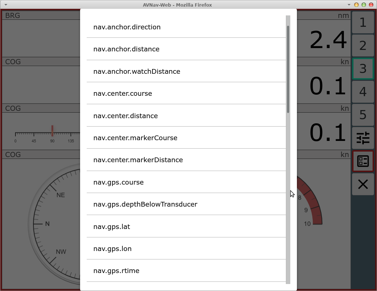
Task: Go to dashboard page 4
Action: (363, 92)
